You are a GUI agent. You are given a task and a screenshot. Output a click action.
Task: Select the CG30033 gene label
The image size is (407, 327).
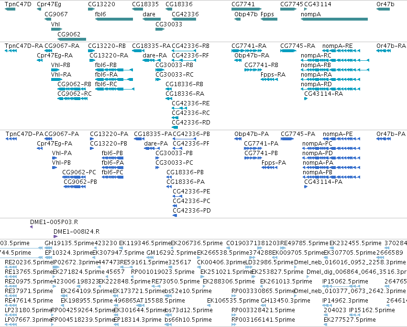(169, 24)
